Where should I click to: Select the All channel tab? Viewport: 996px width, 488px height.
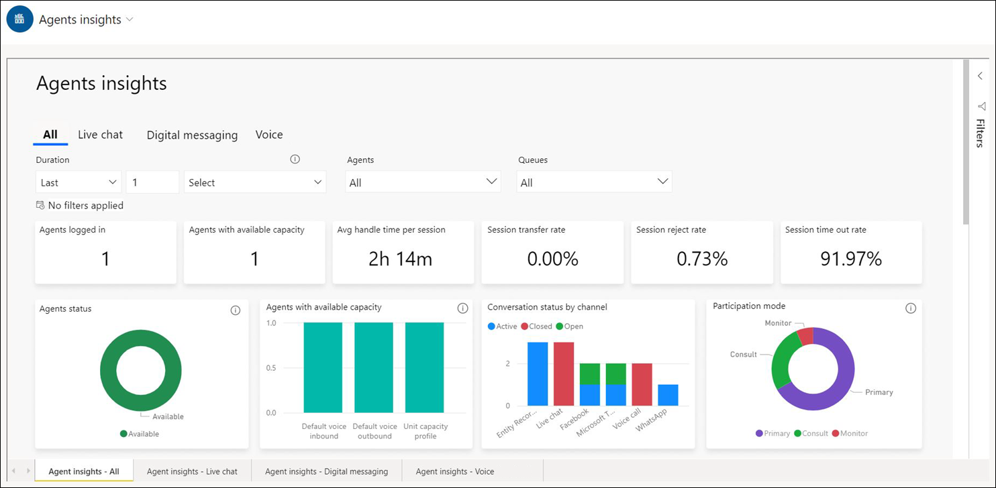point(50,135)
